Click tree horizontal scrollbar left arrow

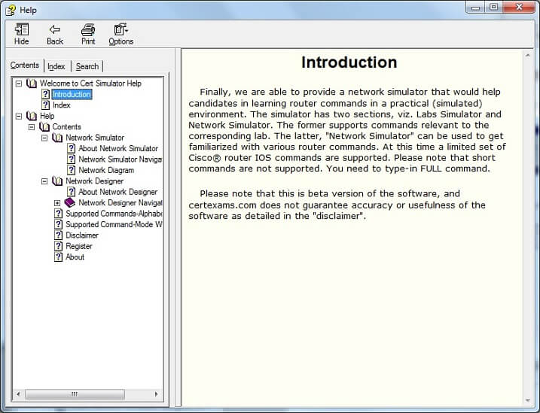[x=18, y=394]
